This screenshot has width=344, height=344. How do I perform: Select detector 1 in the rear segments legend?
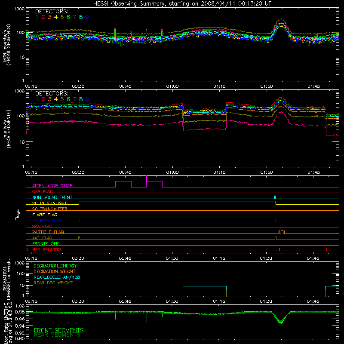[x=37, y=99]
